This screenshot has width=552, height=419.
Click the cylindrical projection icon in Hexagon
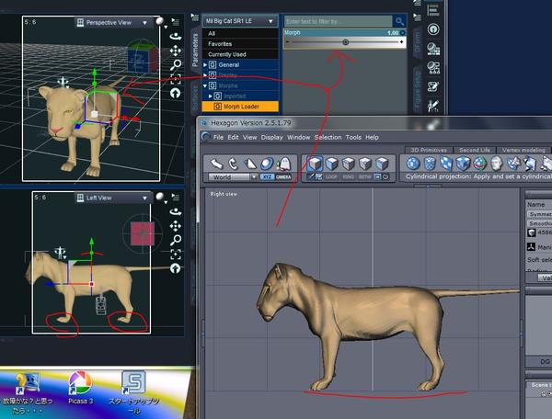tap(430, 164)
